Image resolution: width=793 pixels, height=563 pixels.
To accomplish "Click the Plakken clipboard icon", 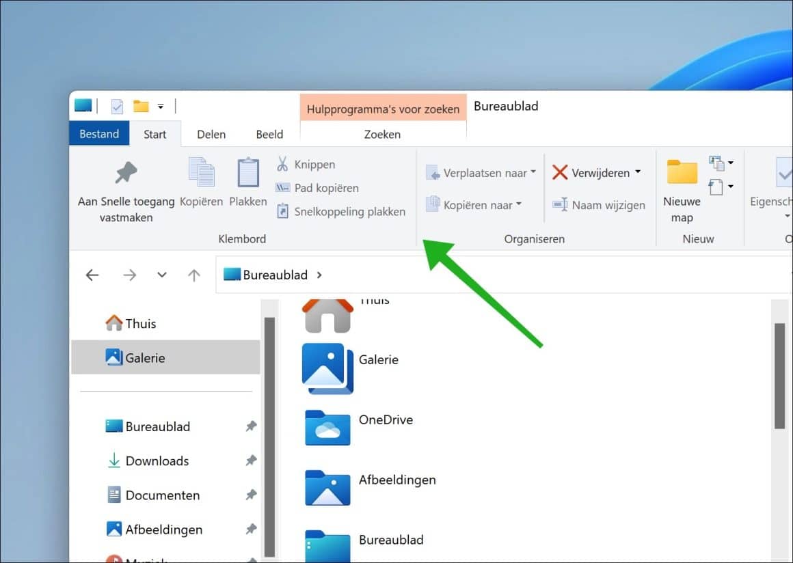I will (247, 172).
